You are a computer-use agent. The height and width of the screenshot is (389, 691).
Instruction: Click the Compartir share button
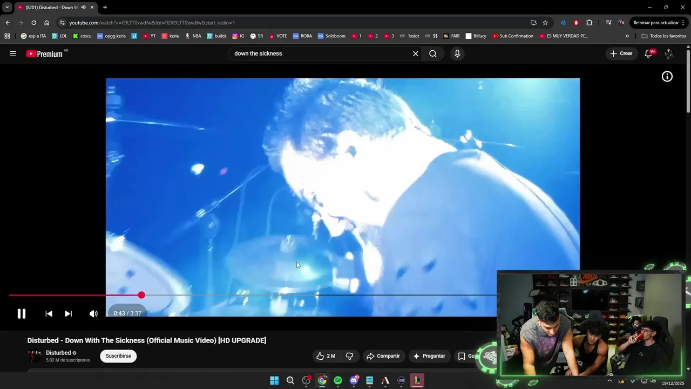[x=383, y=356]
